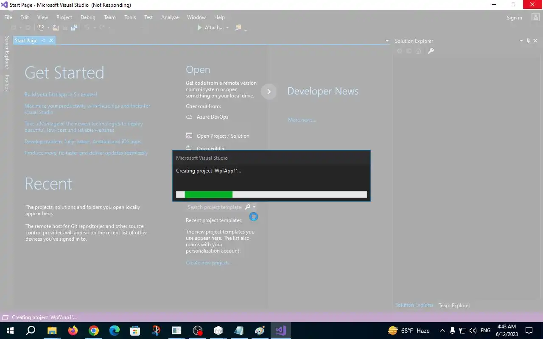The height and width of the screenshot is (339, 543).
Task: Open the Debug menu
Action: point(88,17)
